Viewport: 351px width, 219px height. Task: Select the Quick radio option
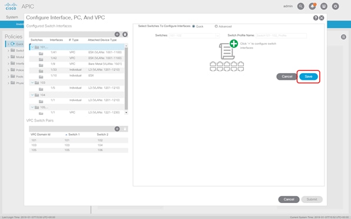pyautogui.click(x=194, y=26)
